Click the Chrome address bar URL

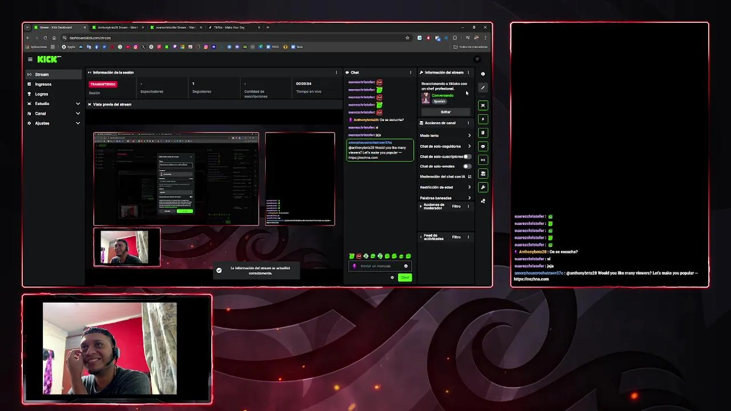[90, 38]
